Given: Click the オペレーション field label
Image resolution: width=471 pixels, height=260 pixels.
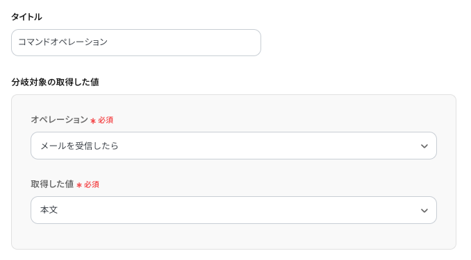Looking at the screenshot, I should (60, 120).
